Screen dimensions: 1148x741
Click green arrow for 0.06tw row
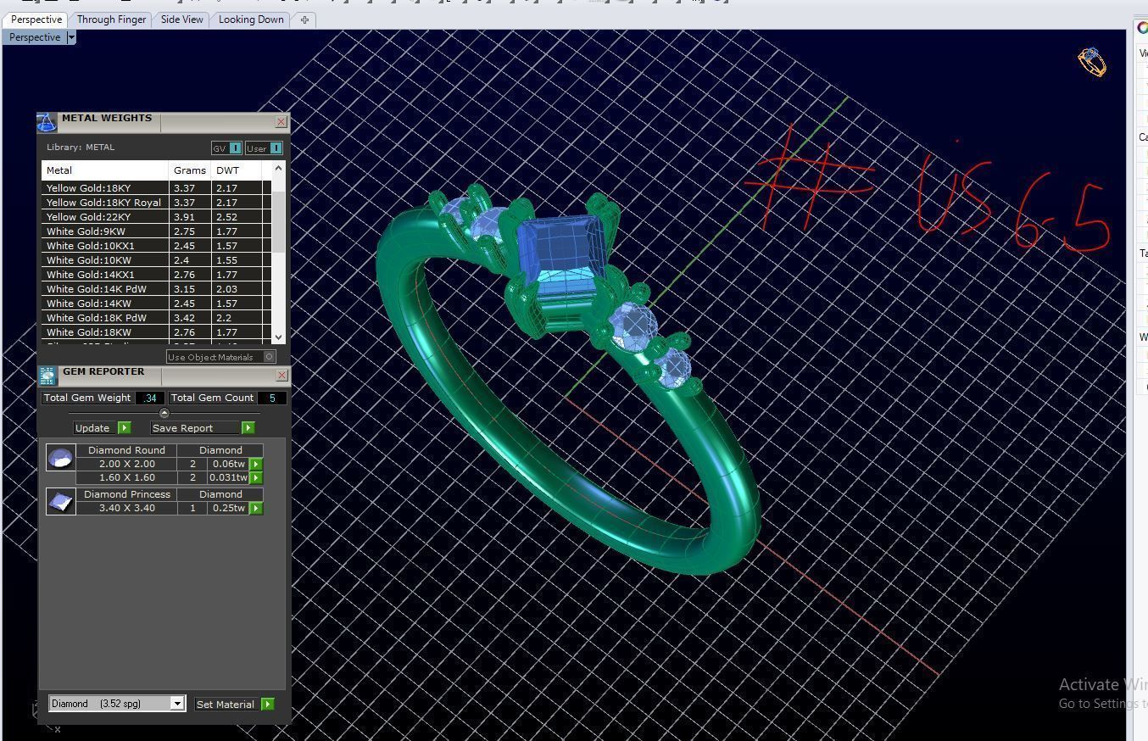point(256,464)
